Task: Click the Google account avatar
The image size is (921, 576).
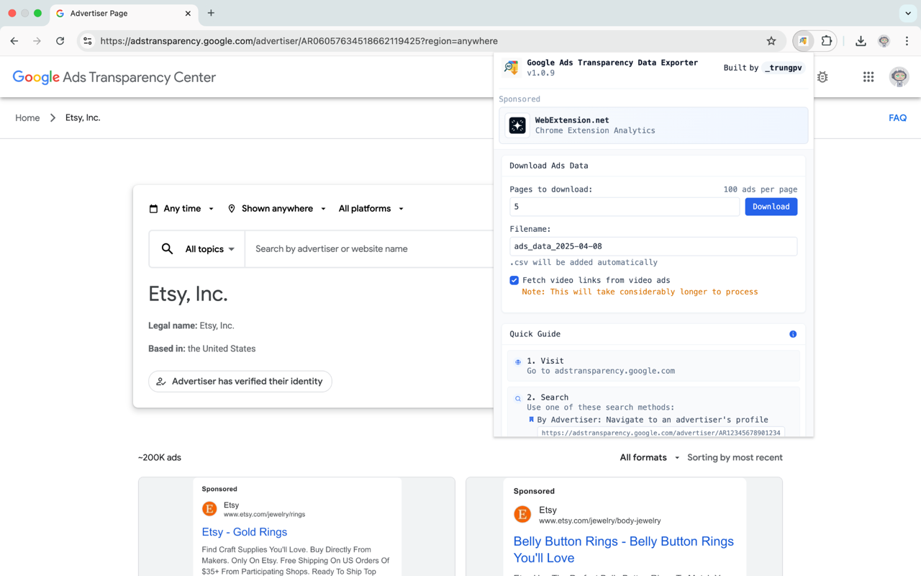Action: [x=899, y=77]
